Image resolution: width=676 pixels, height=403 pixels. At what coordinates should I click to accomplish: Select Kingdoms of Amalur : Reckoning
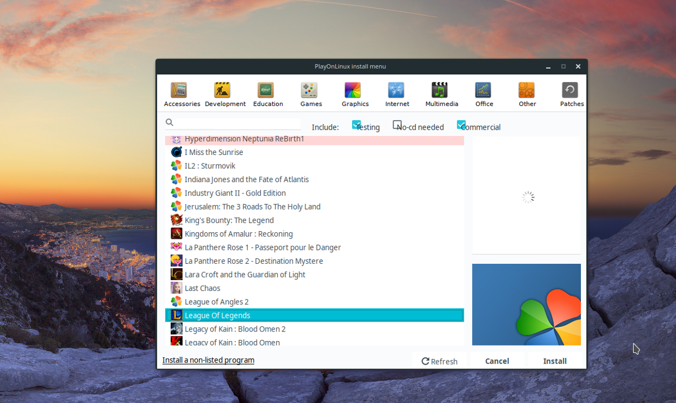314,234
